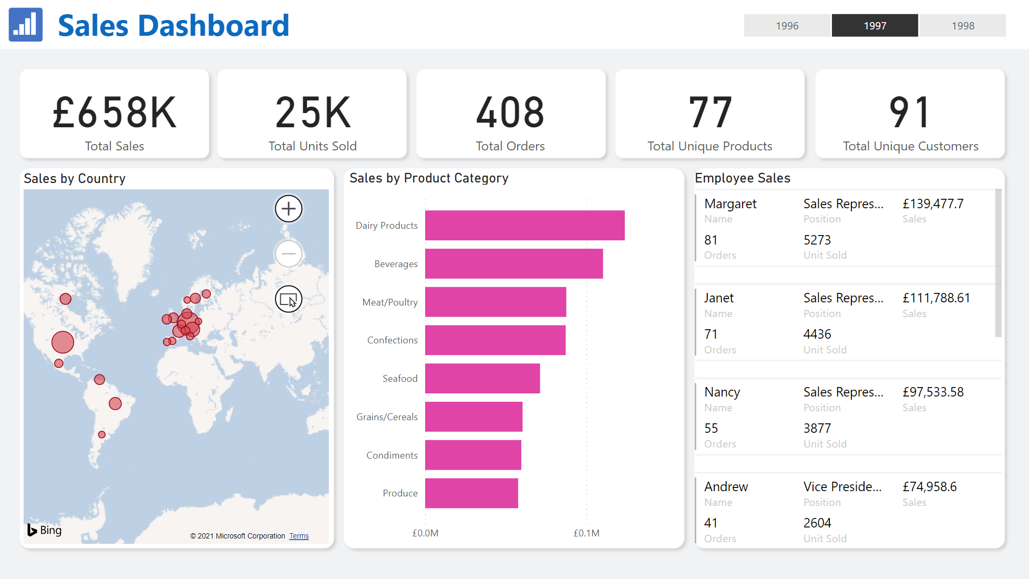Click the Beverages bar
The height and width of the screenshot is (579, 1029).
[x=513, y=264]
